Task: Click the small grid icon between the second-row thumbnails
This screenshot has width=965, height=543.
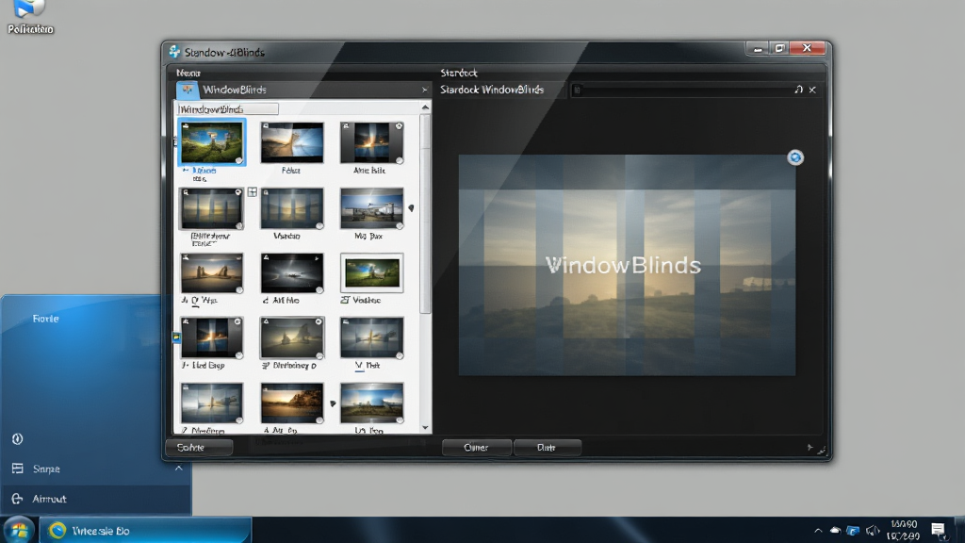Action: pos(253,192)
